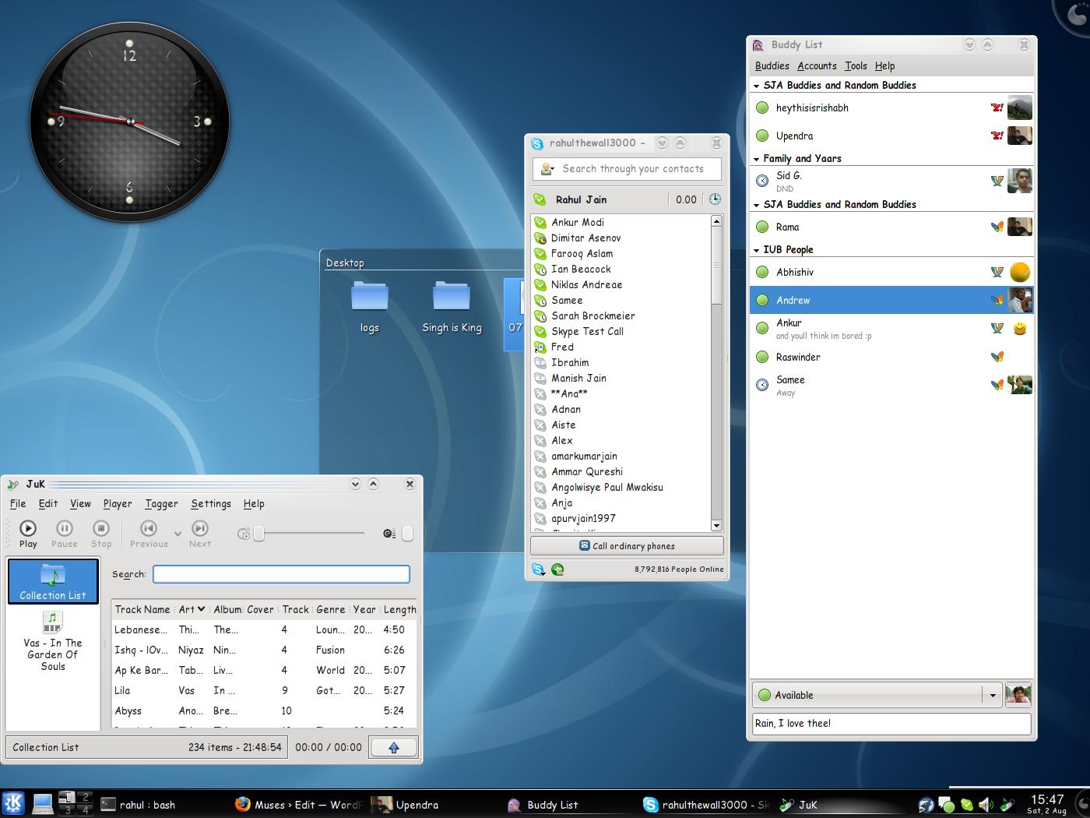The width and height of the screenshot is (1090, 818).
Task: Click the Skype contact search field
Action: point(627,169)
